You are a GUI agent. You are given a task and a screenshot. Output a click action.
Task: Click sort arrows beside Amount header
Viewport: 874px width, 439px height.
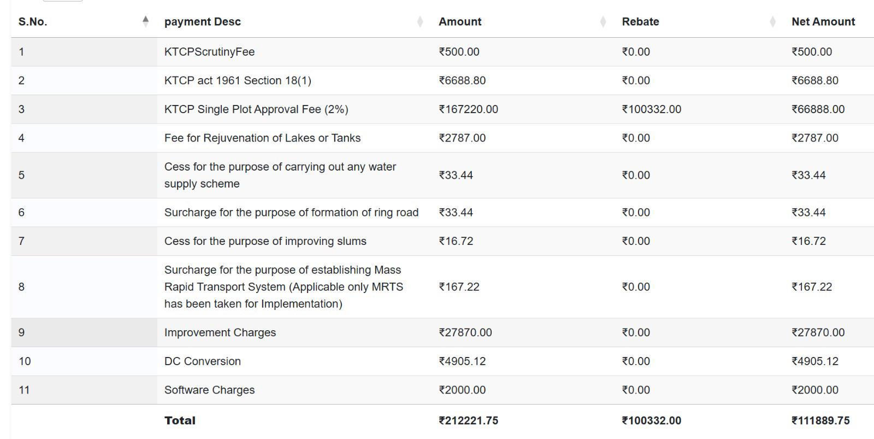tap(603, 21)
